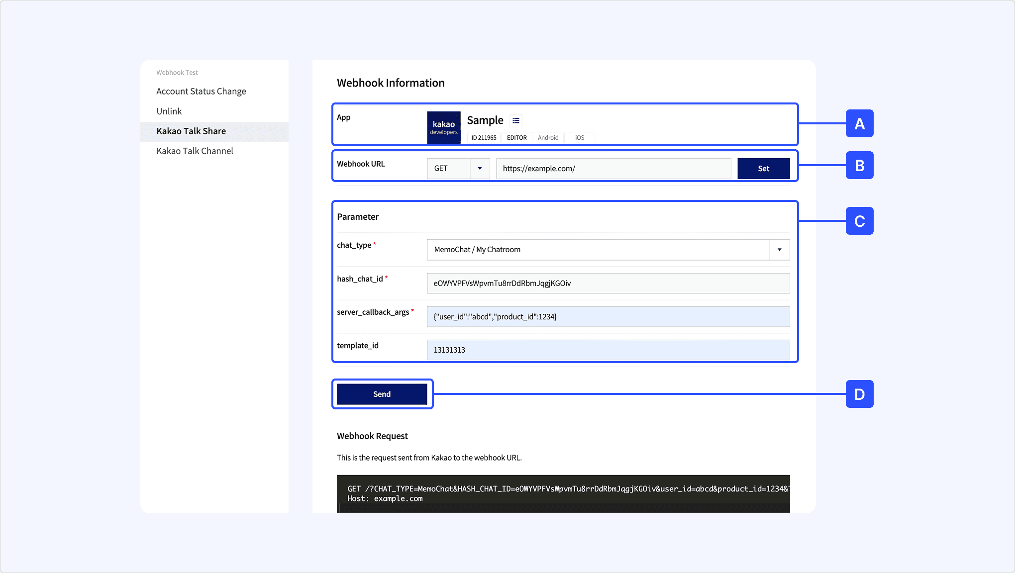Screen dimensions: 1015x573
Task: Go to Unlink in sidebar
Action: pyautogui.click(x=169, y=111)
